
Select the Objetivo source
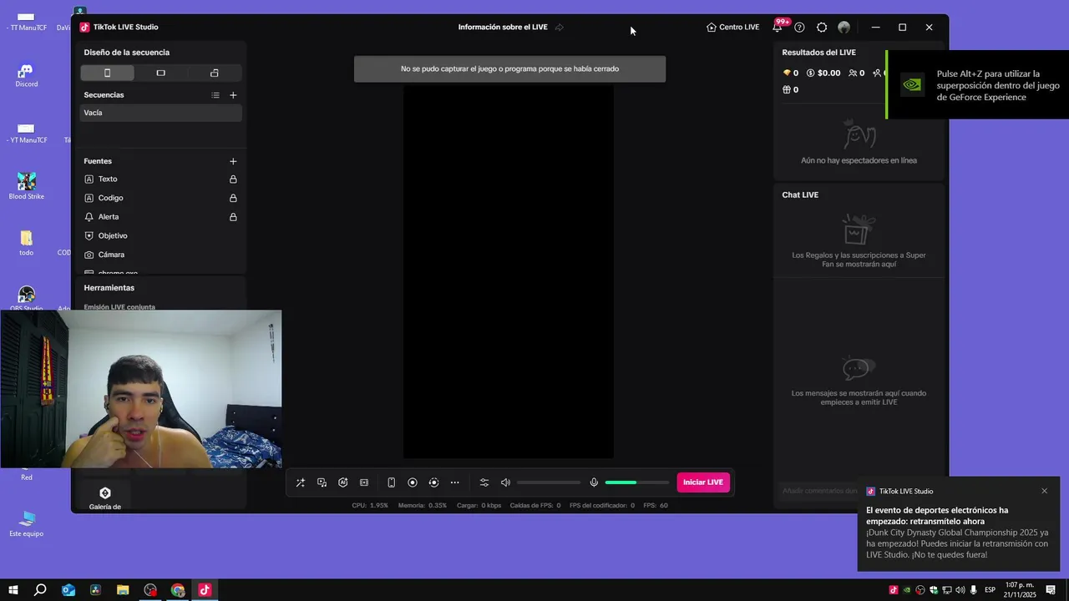click(113, 236)
